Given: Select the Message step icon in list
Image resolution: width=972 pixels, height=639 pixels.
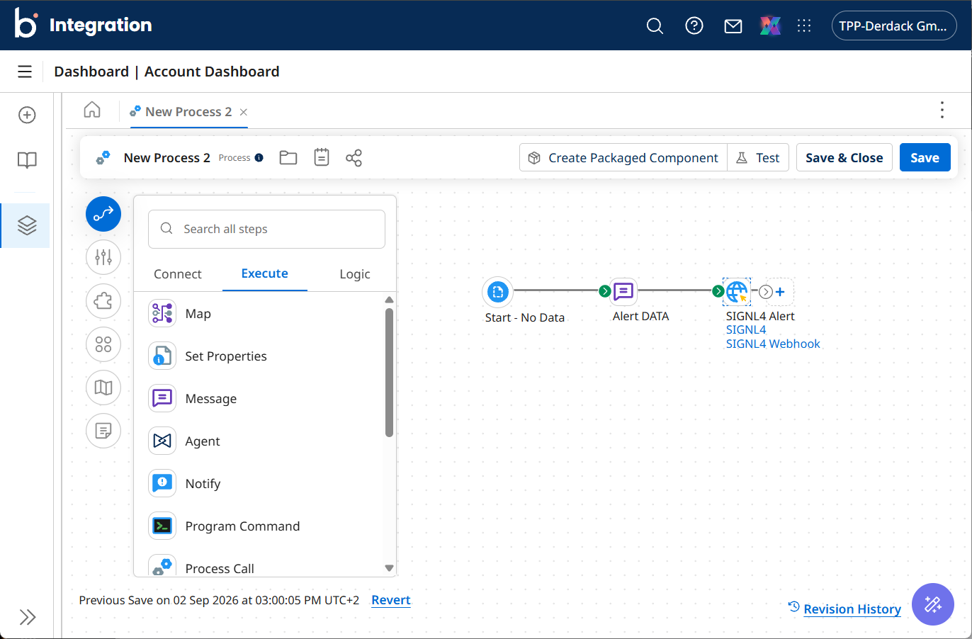Looking at the screenshot, I should coord(162,398).
